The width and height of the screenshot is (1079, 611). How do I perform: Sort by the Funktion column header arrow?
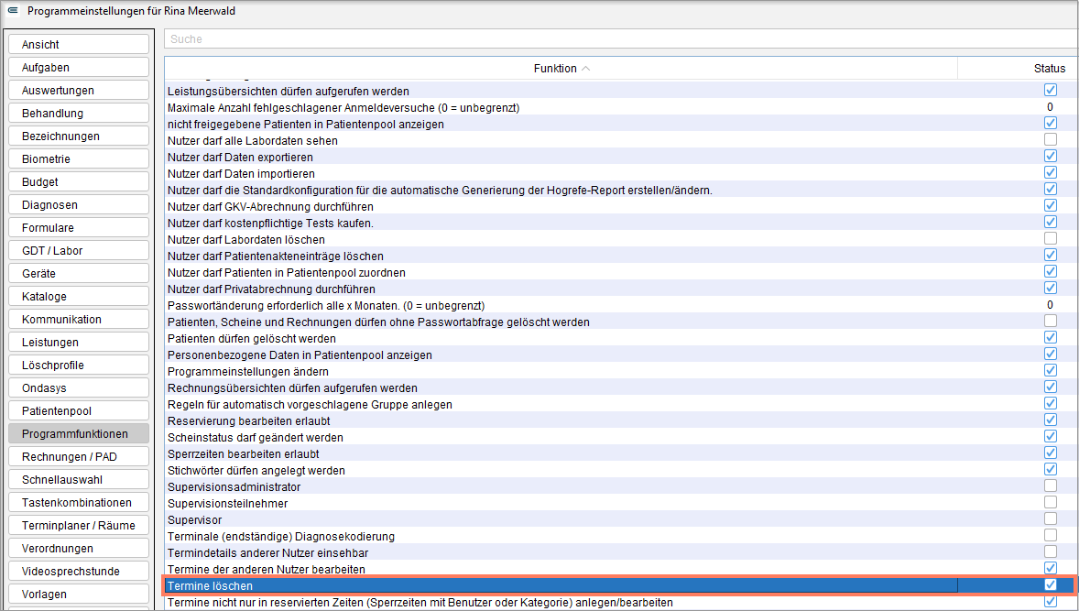pyautogui.click(x=585, y=69)
